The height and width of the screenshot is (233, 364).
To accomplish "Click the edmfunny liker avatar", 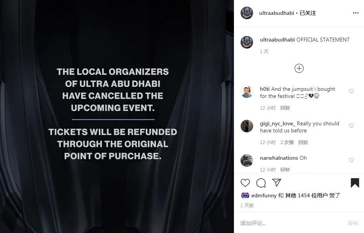I will [x=245, y=195].
